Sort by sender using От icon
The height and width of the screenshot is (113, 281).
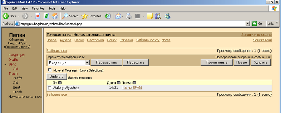point(60,83)
